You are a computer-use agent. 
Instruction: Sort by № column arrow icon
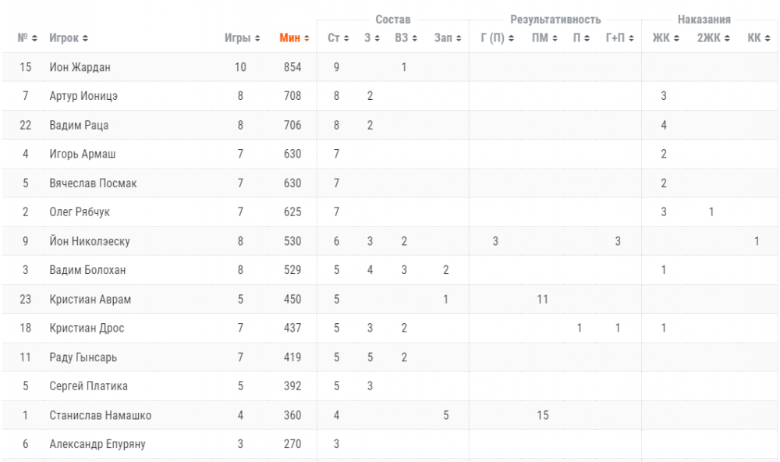pos(34,38)
